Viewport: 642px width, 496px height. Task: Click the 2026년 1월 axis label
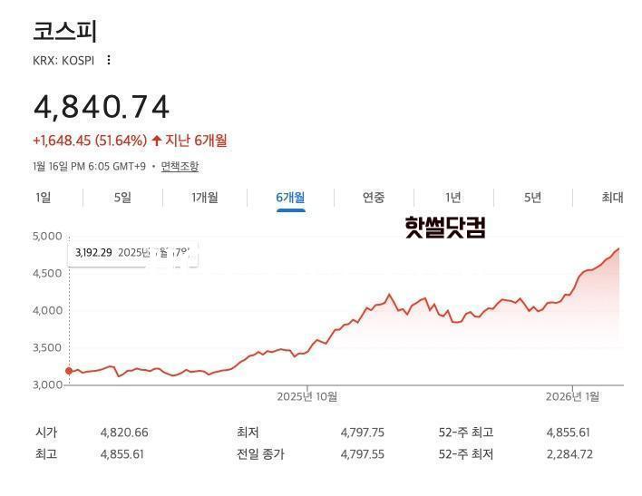(572, 396)
